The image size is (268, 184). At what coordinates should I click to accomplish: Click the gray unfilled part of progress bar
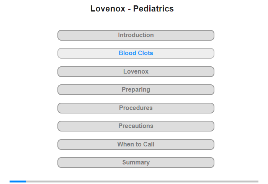click(x=142, y=181)
